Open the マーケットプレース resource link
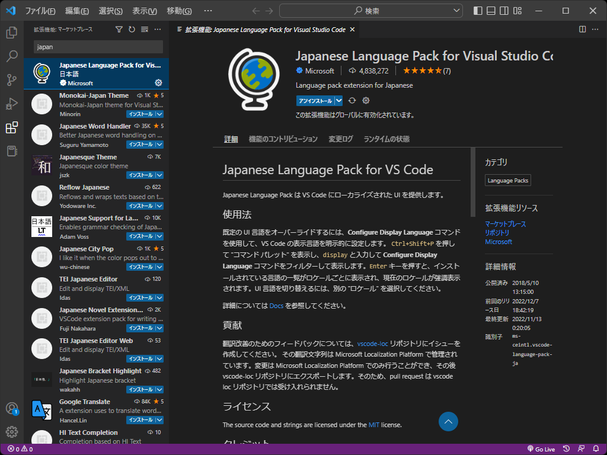607x455 pixels. coord(506,224)
